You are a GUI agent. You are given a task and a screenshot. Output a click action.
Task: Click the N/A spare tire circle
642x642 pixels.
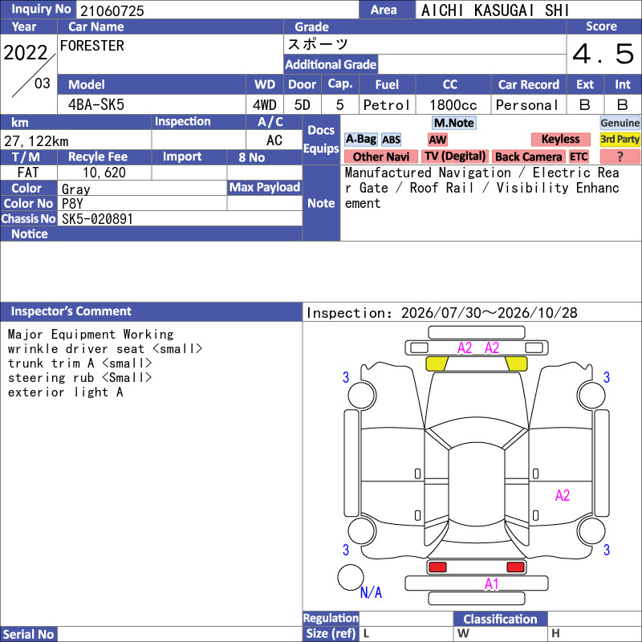[351, 577]
